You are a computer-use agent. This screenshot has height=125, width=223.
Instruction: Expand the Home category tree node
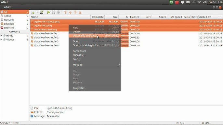click(x=1, y=36)
